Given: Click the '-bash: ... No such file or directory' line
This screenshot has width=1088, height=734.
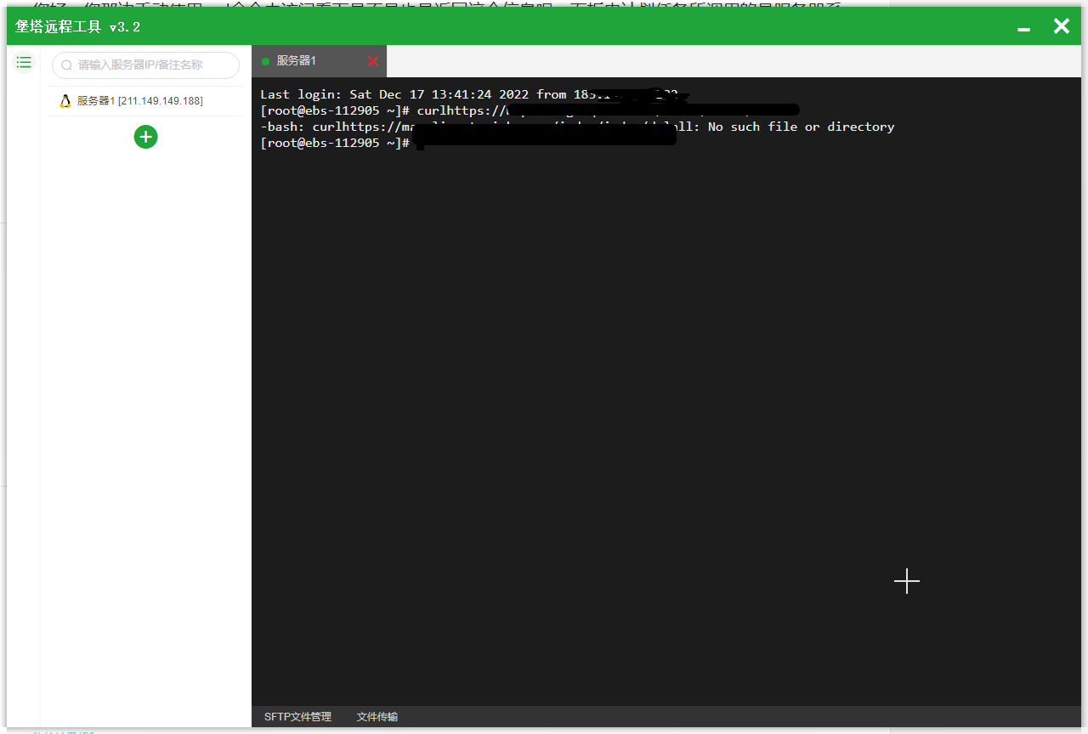Looking at the screenshot, I should pyautogui.click(x=577, y=127).
